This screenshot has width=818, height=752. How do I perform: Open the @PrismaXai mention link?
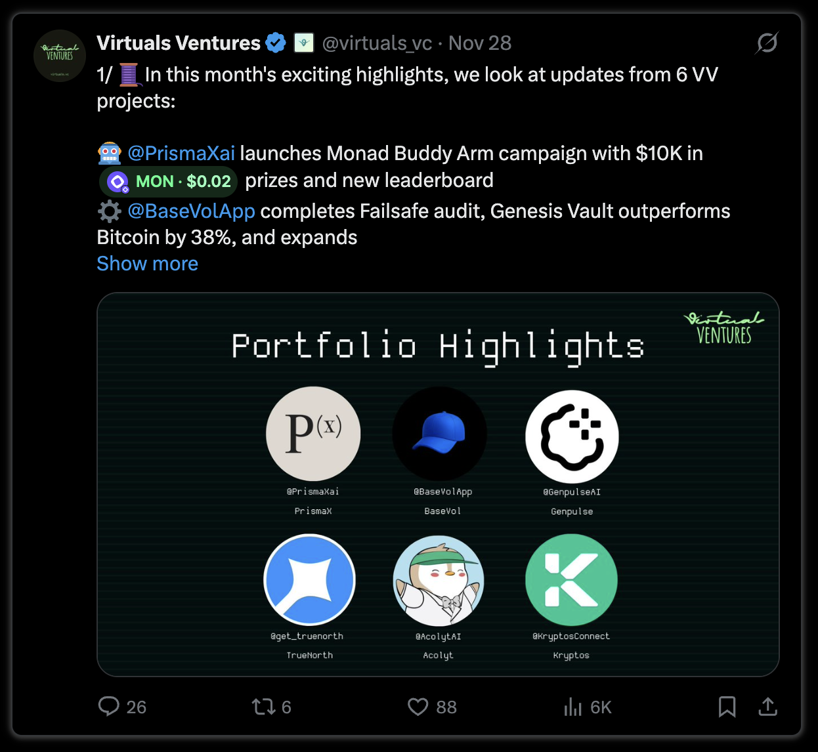click(x=181, y=153)
